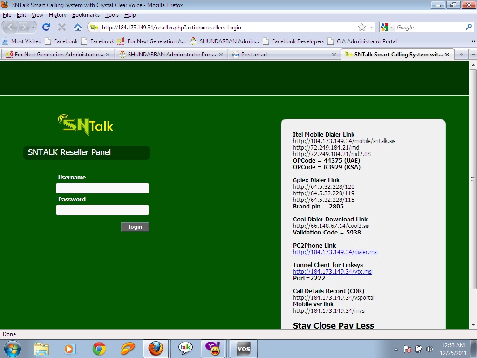
Task: Launch Google Chrome from taskbar
Action: (x=99, y=349)
